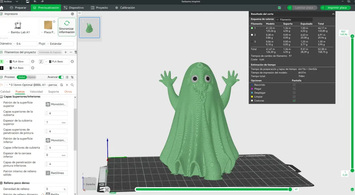Add a filament with the plus icon
Screen dimensions: 355x195
(x=66, y=52)
